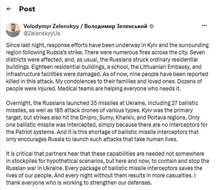Click the Post page heading
Image resolution: width=216 pixels, height=190 pixels.
click(x=27, y=9)
